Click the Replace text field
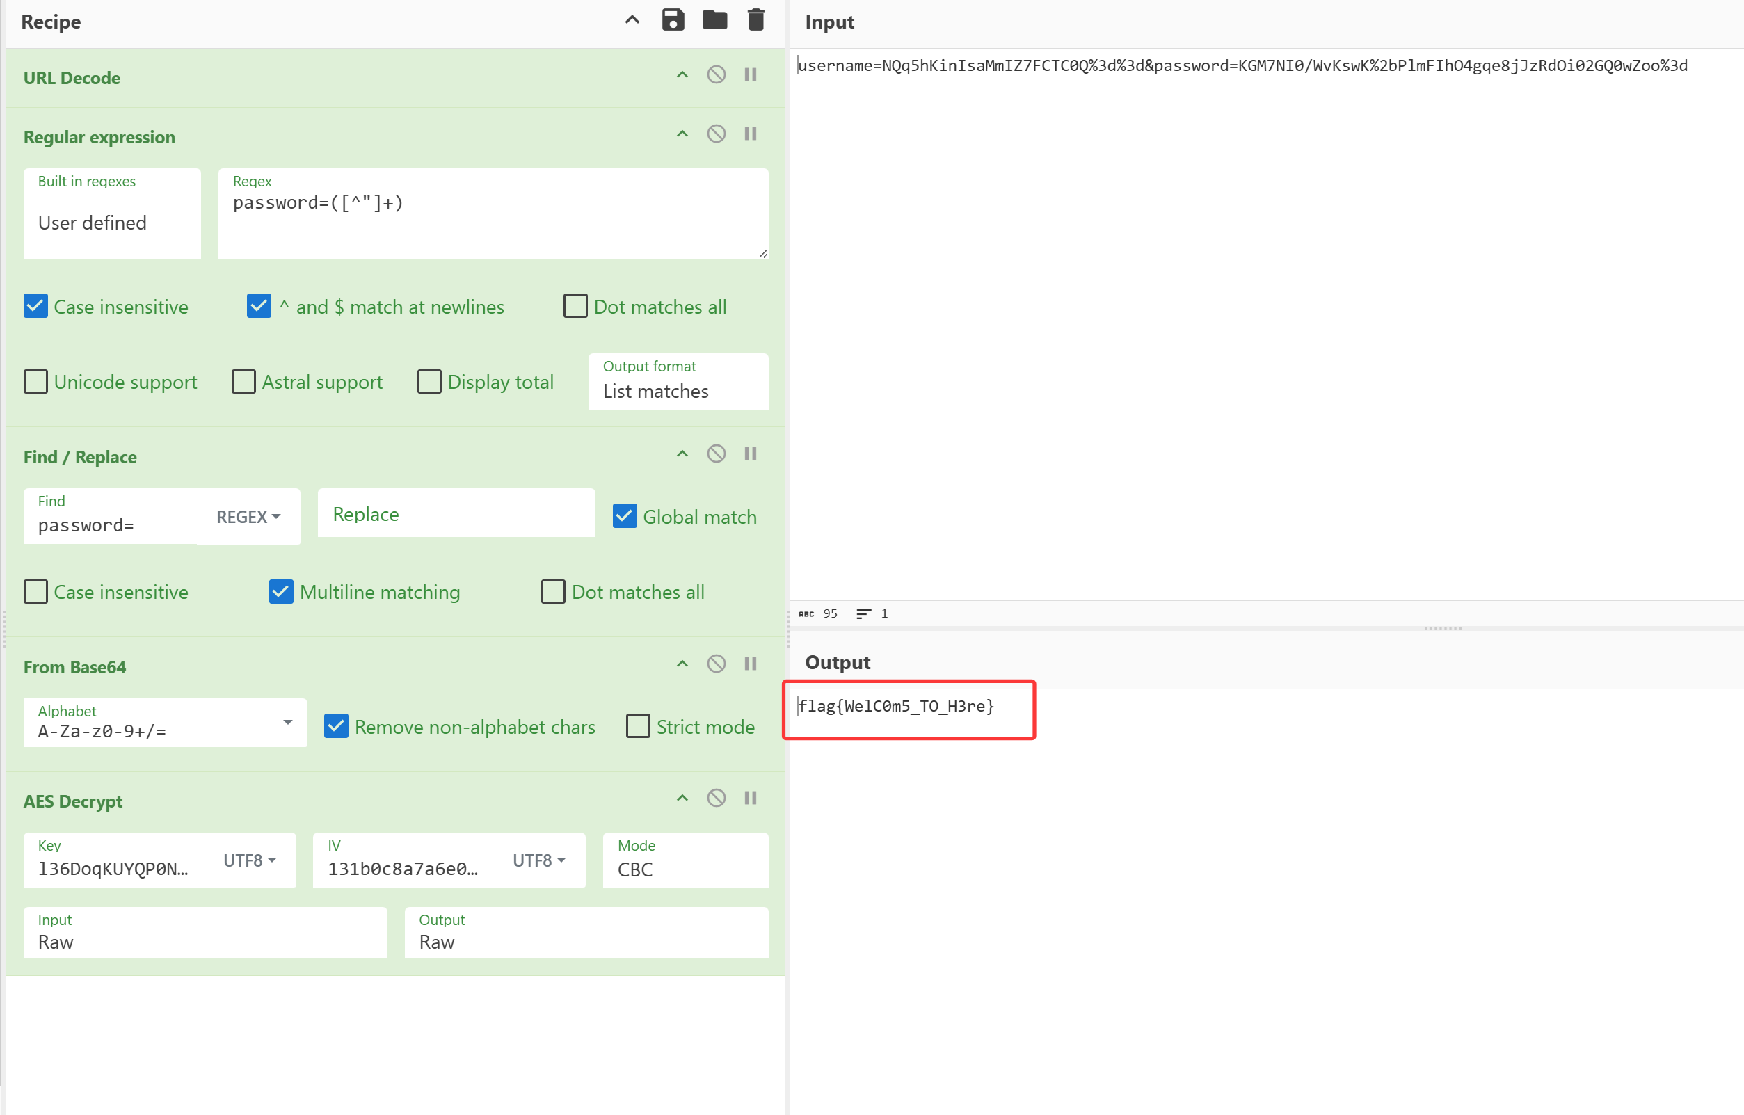 [456, 514]
